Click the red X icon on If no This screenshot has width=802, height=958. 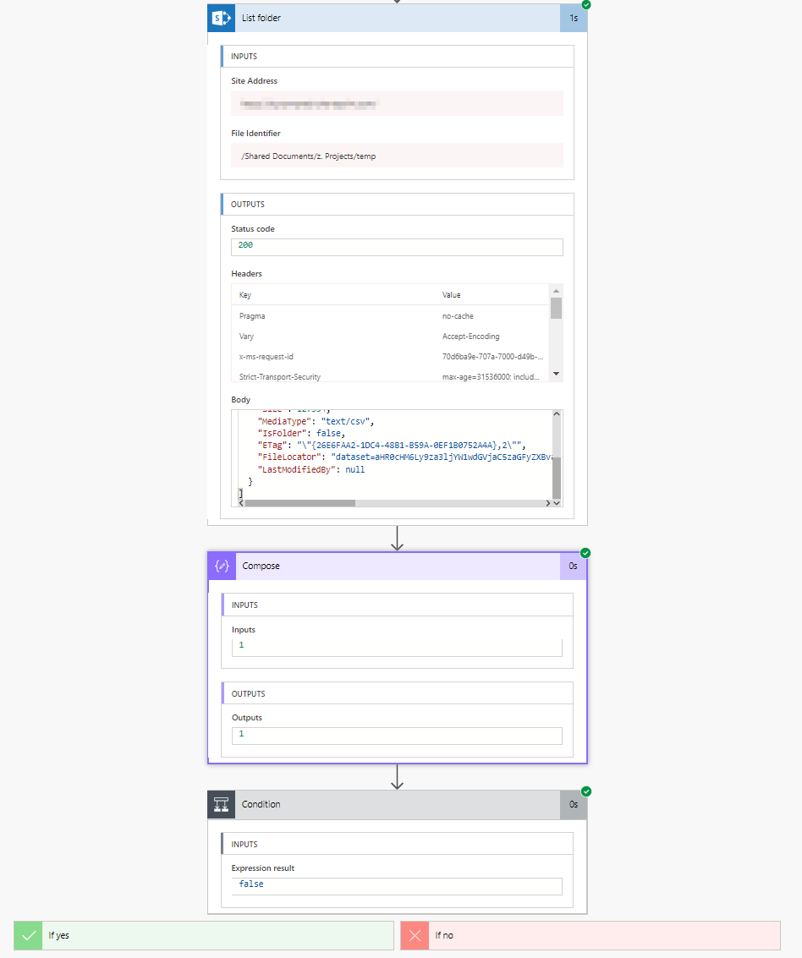coord(415,935)
